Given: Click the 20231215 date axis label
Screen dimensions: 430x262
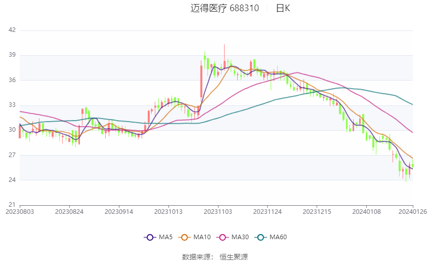Looking at the screenshot, I should [317, 212].
